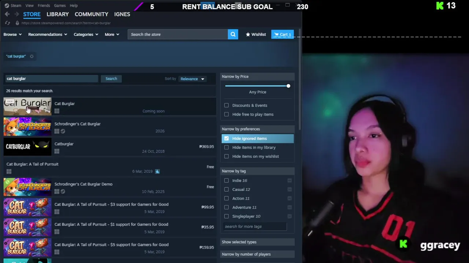Viewport: 469px width, 263px height.
Task: Expand Show selected types section
Action: coord(257,242)
